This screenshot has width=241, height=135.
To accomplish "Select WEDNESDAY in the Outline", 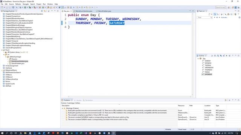I will (209, 67).
